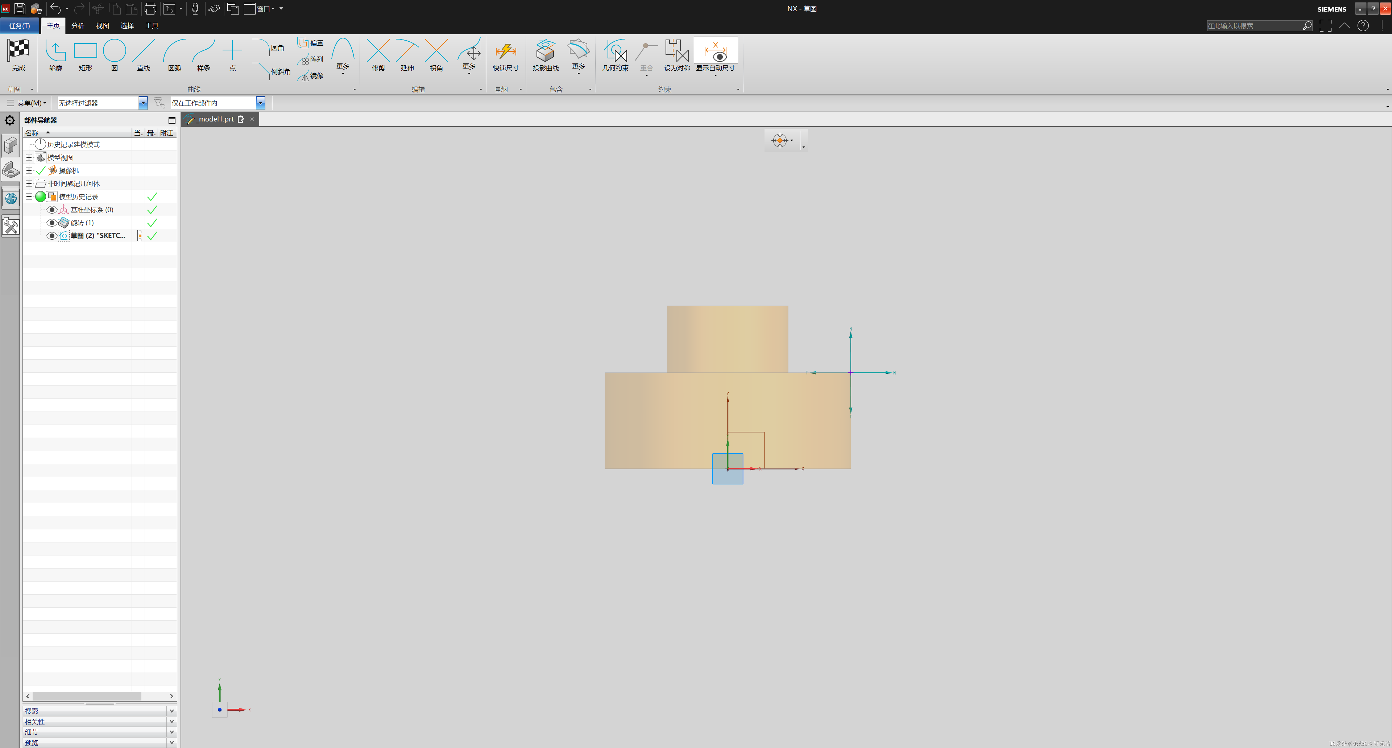Click the 附注 column header
The width and height of the screenshot is (1392, 748).
(167, 132)
